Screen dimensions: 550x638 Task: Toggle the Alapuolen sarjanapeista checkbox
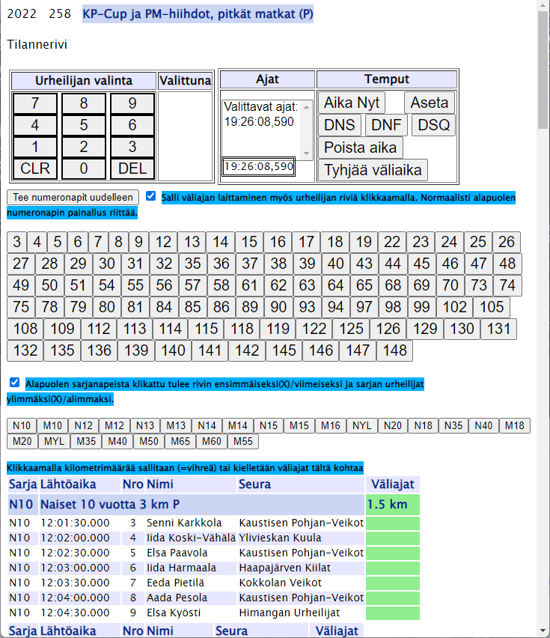pos(15,383)
